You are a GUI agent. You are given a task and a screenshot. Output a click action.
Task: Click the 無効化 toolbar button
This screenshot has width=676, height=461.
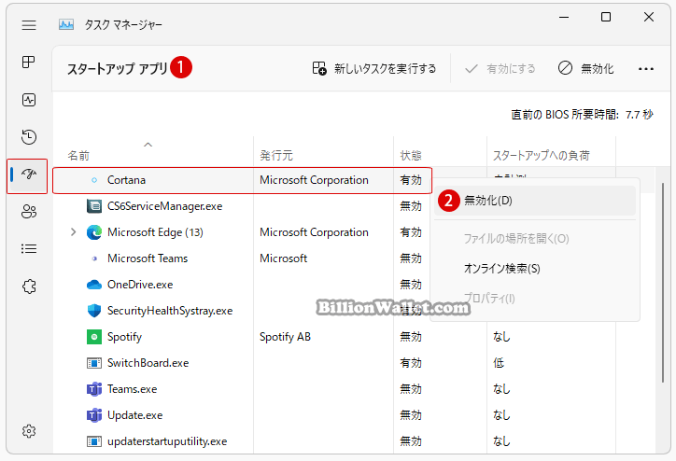(585, 68)
